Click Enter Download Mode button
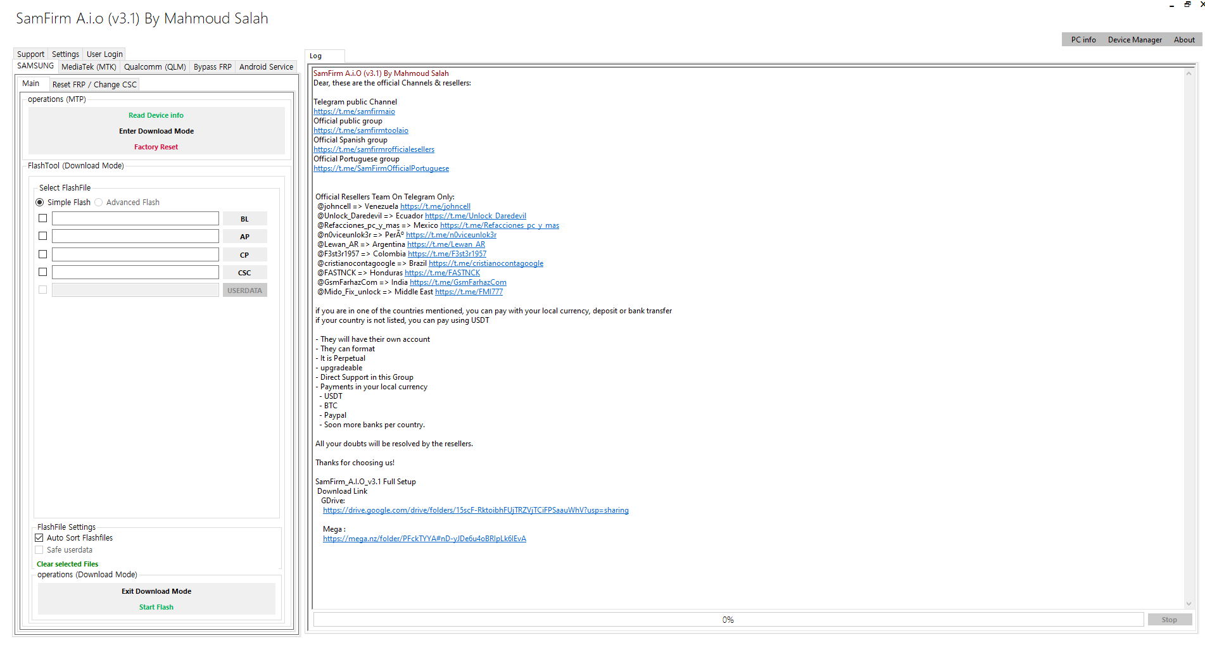Screen dimensions: 1205x645 [x=156, y=131]
